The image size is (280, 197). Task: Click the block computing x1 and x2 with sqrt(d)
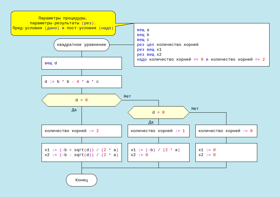tap(82, 152)
